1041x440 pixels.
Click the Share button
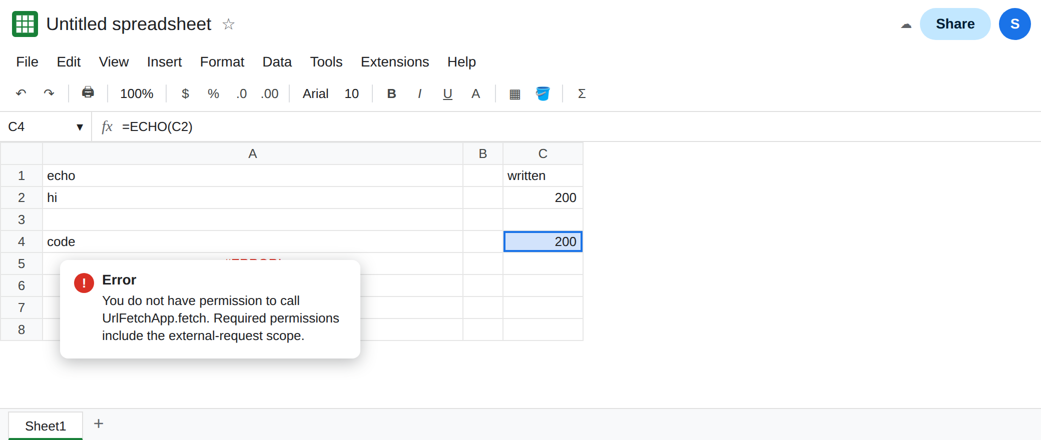[955, 24]
